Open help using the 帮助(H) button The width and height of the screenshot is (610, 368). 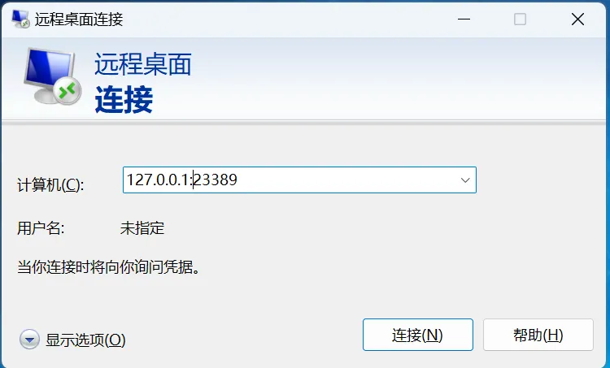[x=538, y=335]
